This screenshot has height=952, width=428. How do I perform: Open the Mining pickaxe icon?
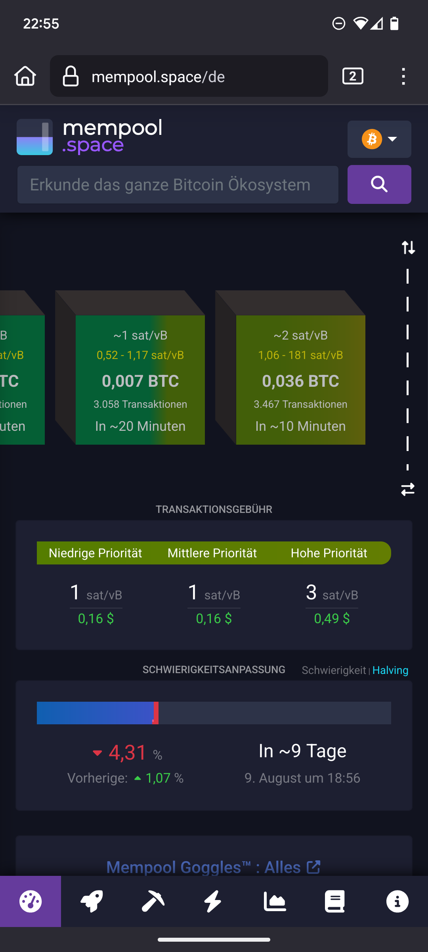click(x=153, y=901)
